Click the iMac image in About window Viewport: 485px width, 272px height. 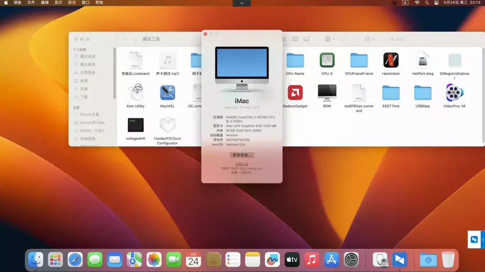pos(242,69)
